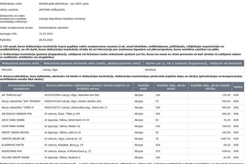Click address 'ĀJ Igaunija, Tallina, Lelle tn 22'
The height and width of the screenshot is (164, 246).
pyautogui.click(x=63, y=133)
